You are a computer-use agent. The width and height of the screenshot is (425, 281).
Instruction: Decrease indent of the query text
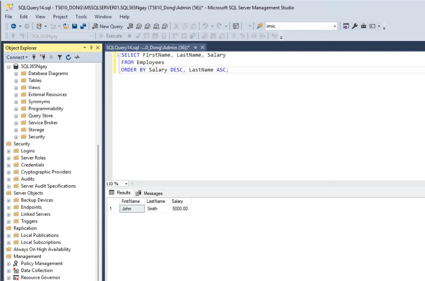(254, 36)
